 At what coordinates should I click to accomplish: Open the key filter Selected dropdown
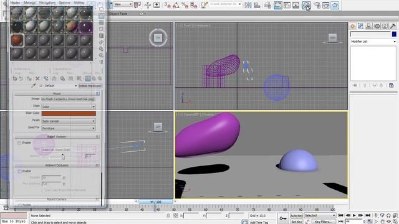click(x=320, y=215)
